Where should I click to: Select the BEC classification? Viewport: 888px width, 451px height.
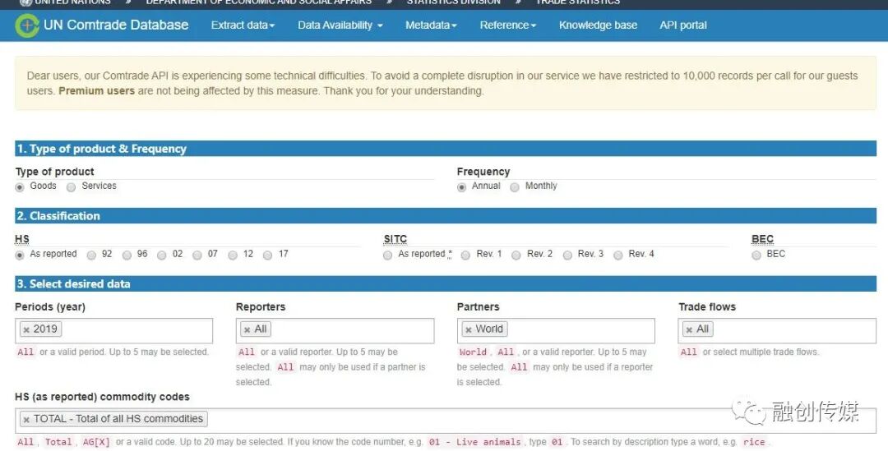pyautogui.click(x=756, y=255)
